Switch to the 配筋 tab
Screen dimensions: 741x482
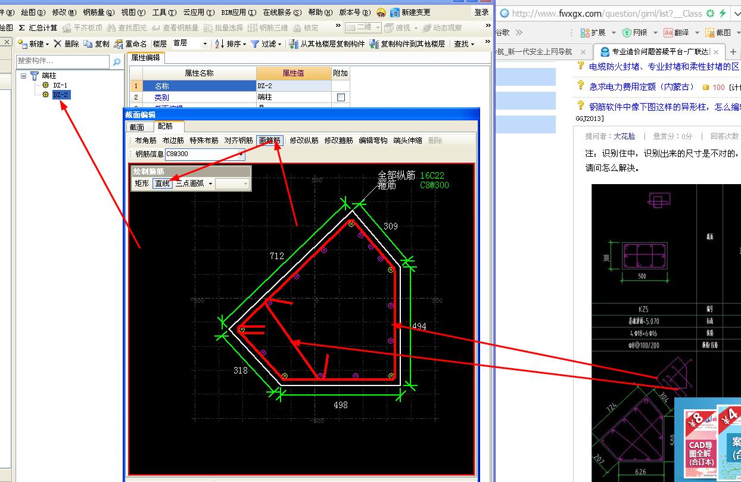click(x=166, y=126)
